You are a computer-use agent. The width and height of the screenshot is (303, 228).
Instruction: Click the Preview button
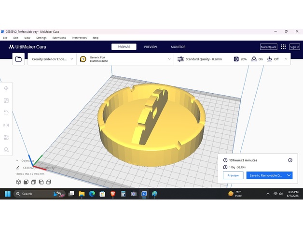[x=233, y=175]
